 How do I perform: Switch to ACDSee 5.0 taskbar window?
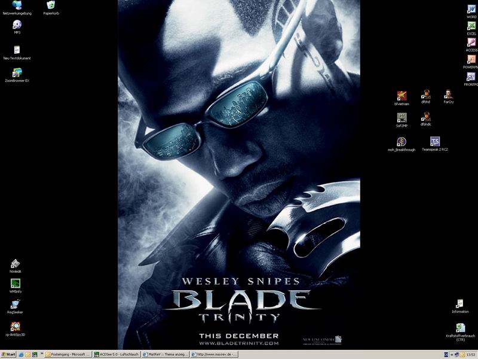pyautogui.click(x=116, y=355)
